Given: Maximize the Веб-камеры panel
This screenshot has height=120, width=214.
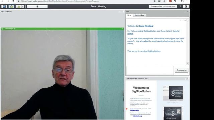Looking at the screenshot, I should (123, 12).
